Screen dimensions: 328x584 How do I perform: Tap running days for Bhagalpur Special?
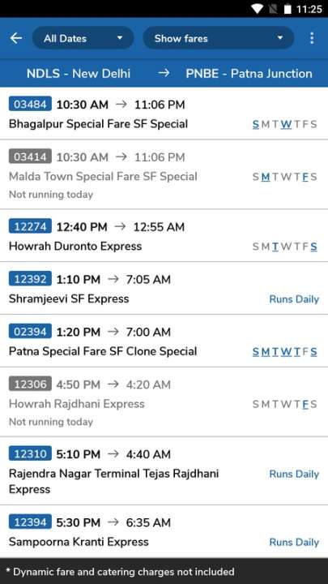point(285,124)
